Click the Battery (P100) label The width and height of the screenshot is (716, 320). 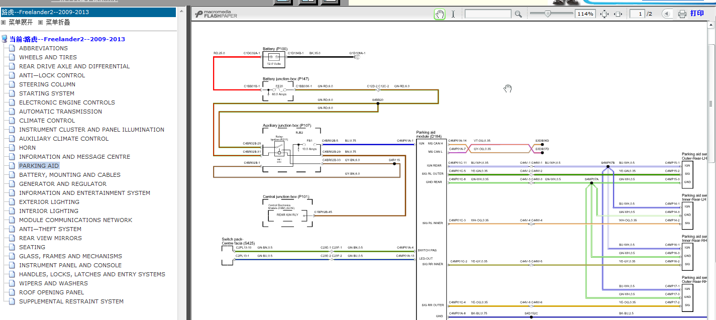click(275, 49)
